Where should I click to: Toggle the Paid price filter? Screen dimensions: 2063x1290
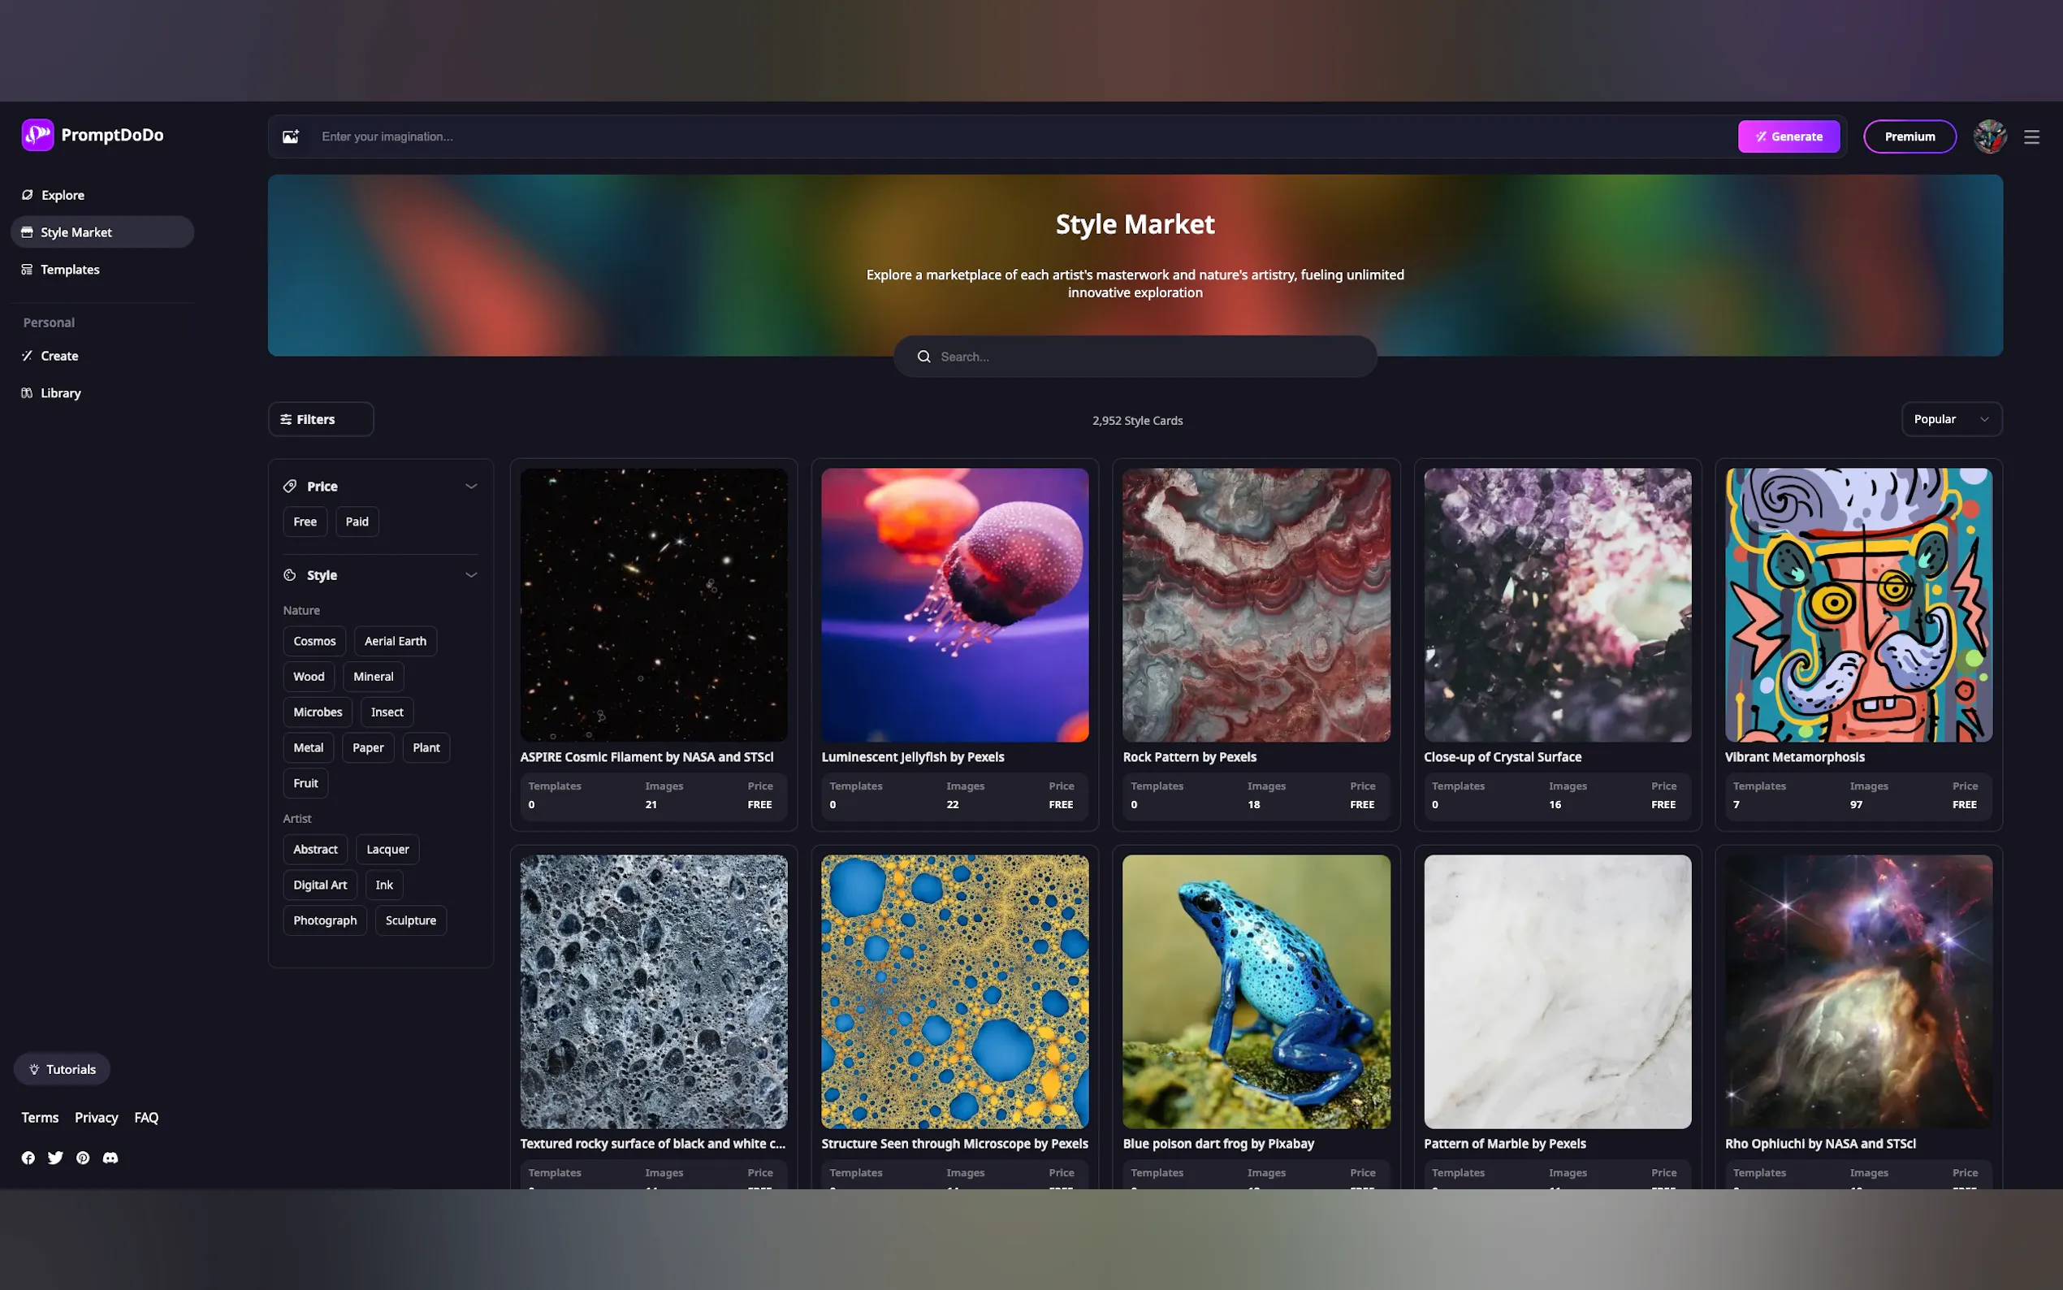[357, 522]
